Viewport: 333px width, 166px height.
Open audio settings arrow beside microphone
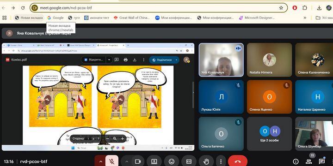coord(101,162)
